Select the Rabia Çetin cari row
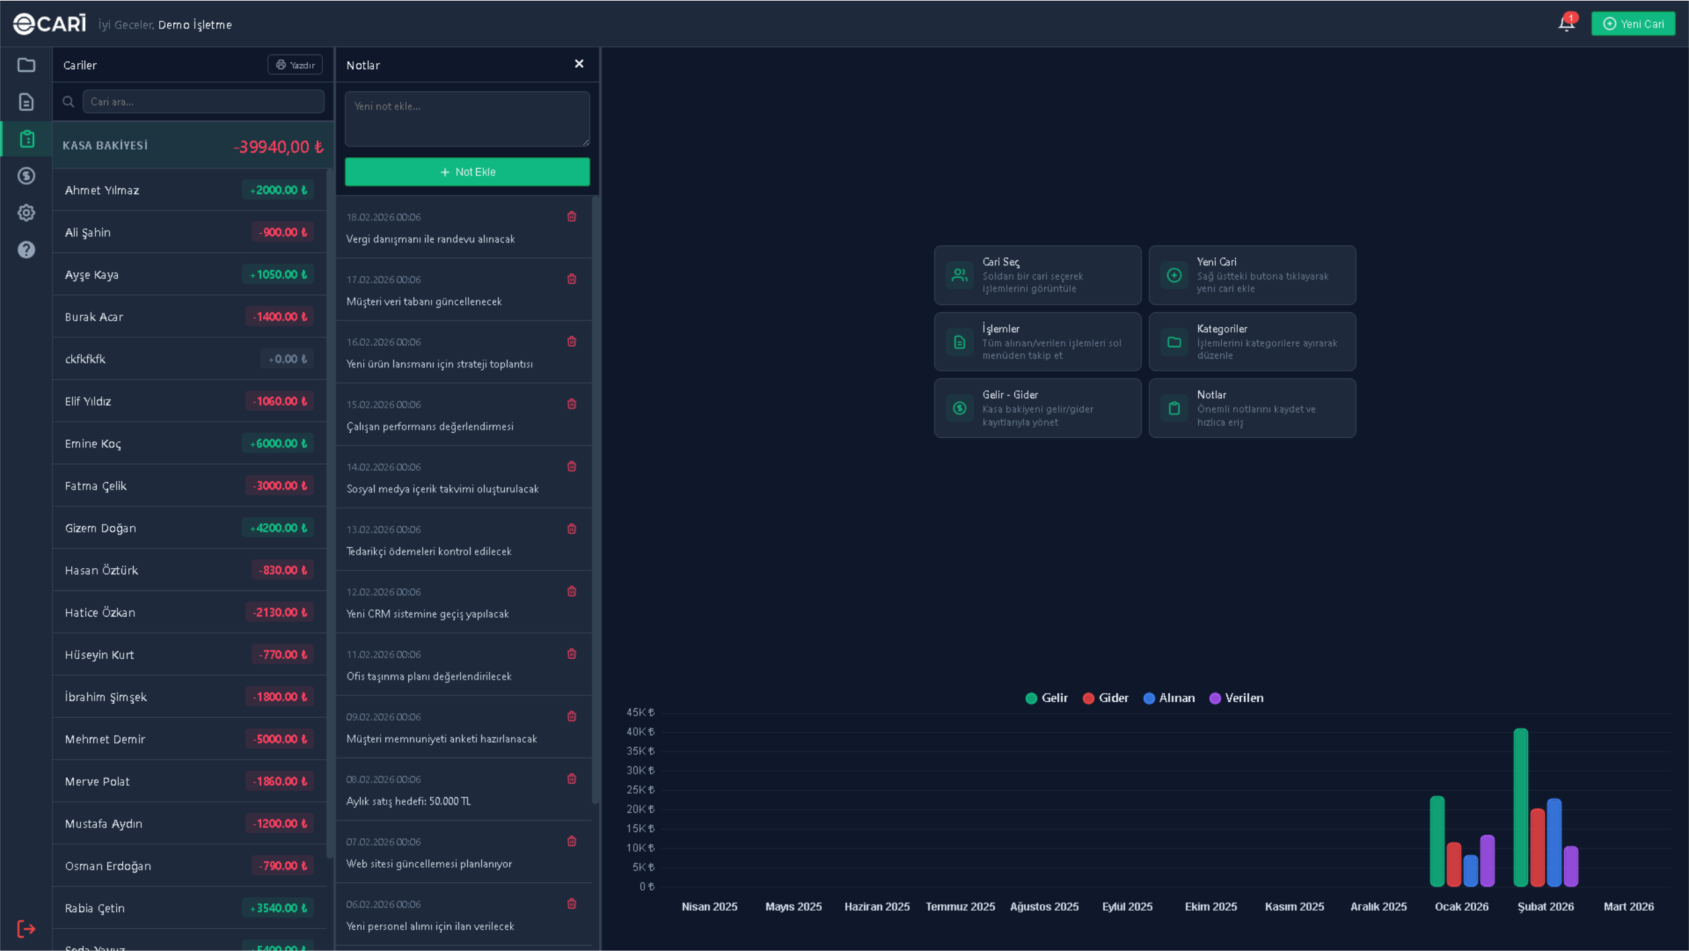Image resolution: width=1689 pixels, height=951 pixels. click(189, 909)
